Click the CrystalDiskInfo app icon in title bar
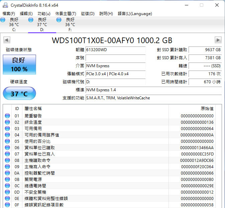The width and height of the screenshot is (225, 208). tap(5, 5)
